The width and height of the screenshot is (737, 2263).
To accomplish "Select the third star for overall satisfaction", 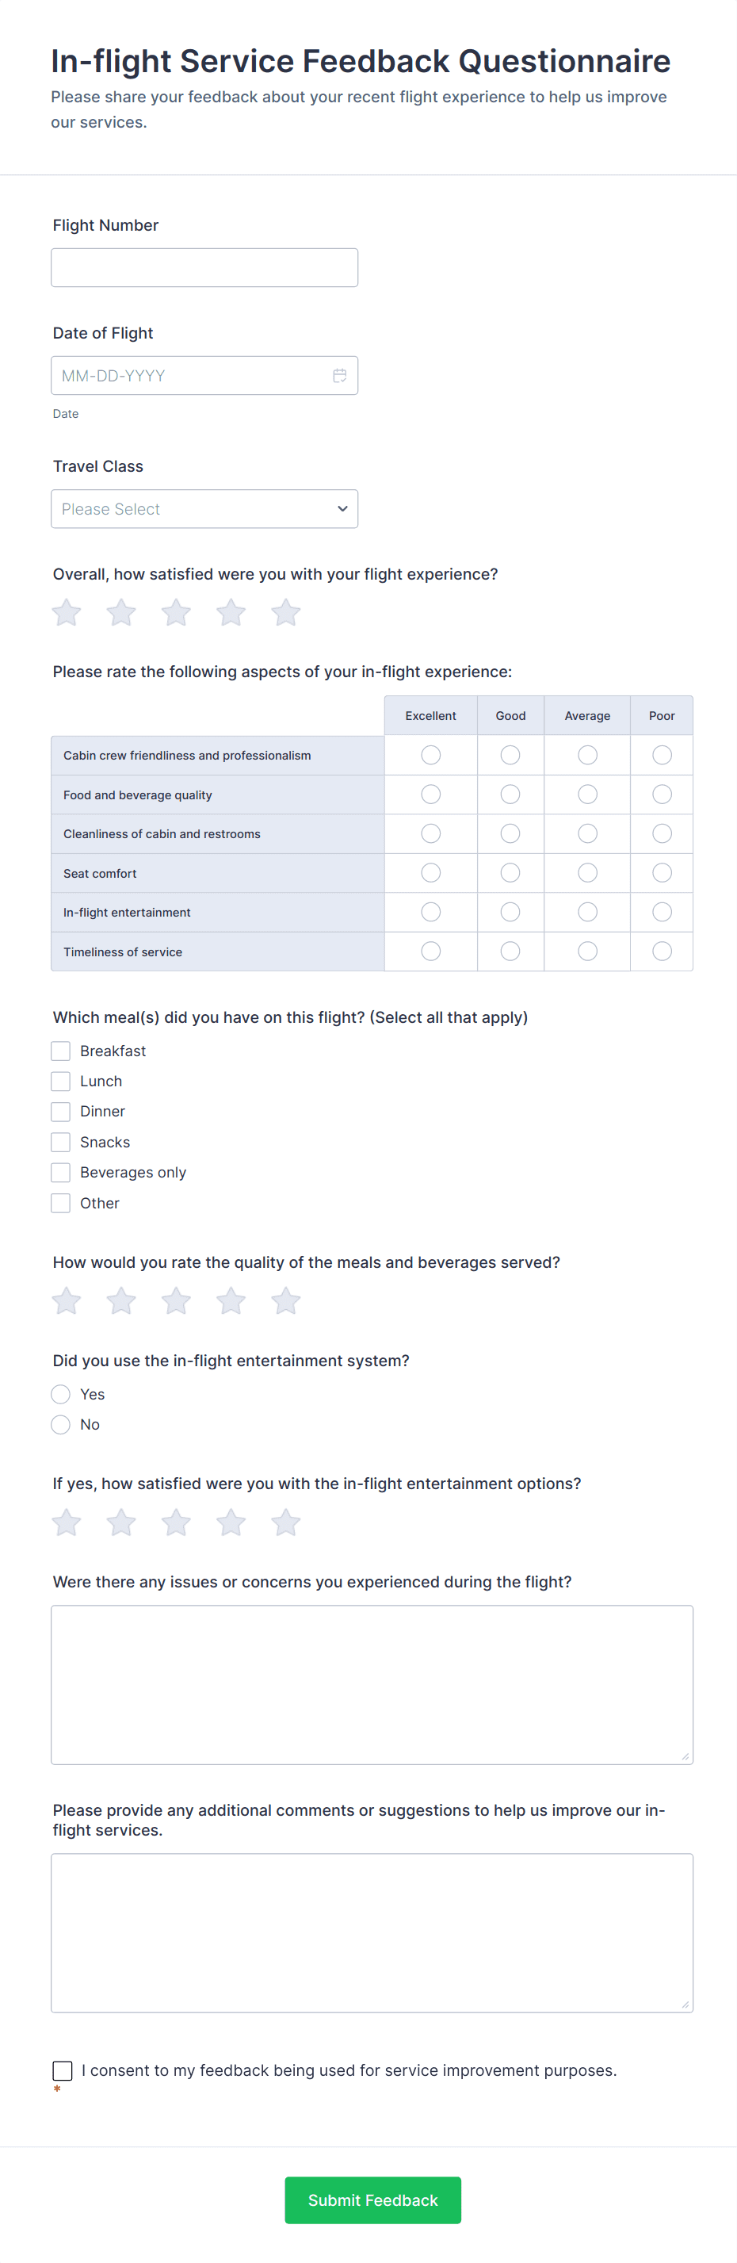I will tap(176, 612).
